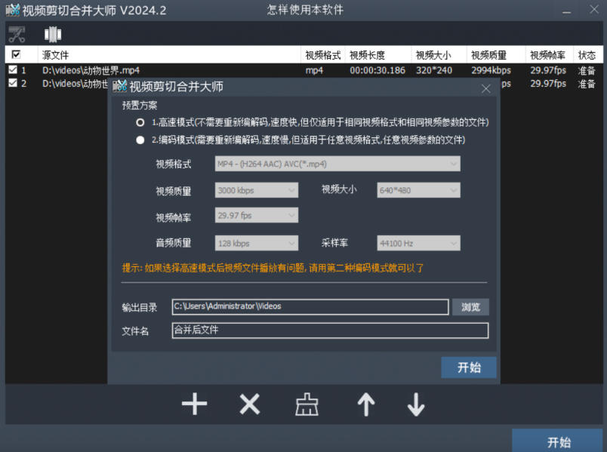The height and width of the screenshot is (452, 607).
Task: Open the 视频格式 MP4 dropdown
Action: click(x=337, y=164)
